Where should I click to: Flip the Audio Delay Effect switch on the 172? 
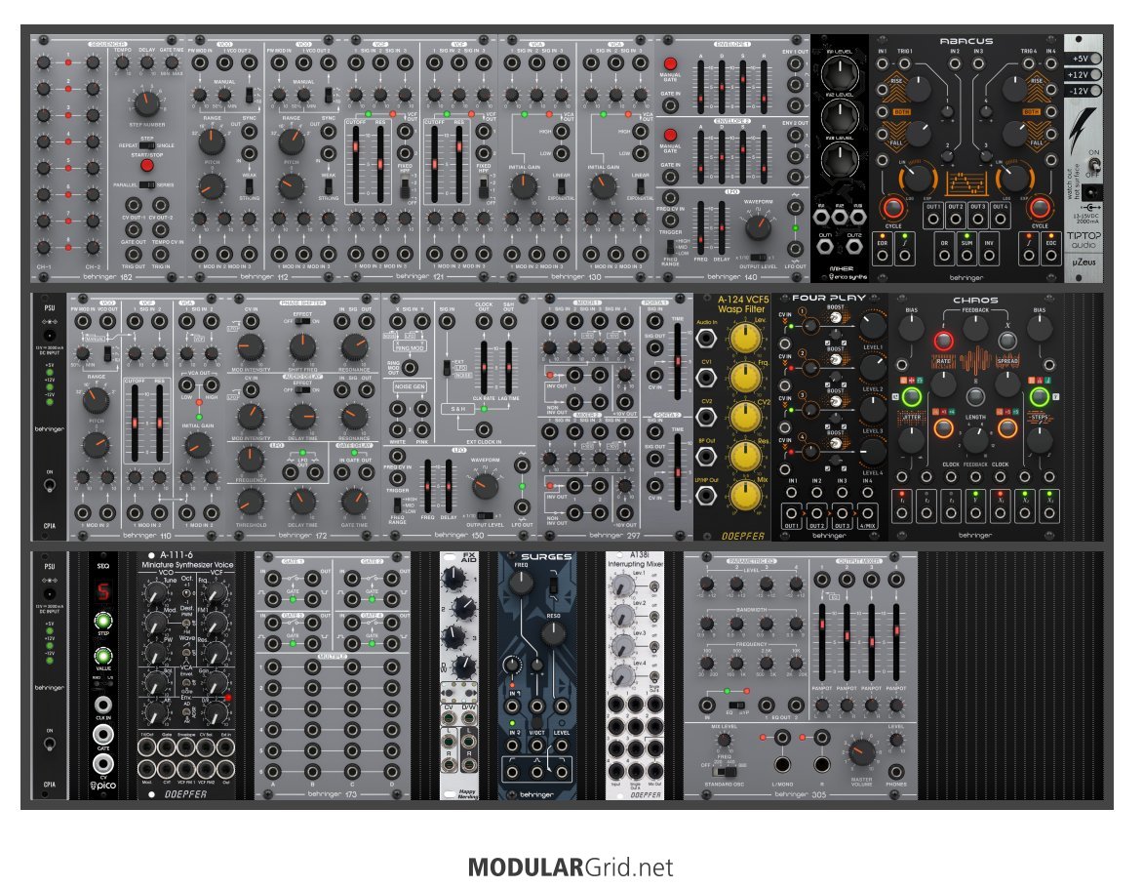301,390
